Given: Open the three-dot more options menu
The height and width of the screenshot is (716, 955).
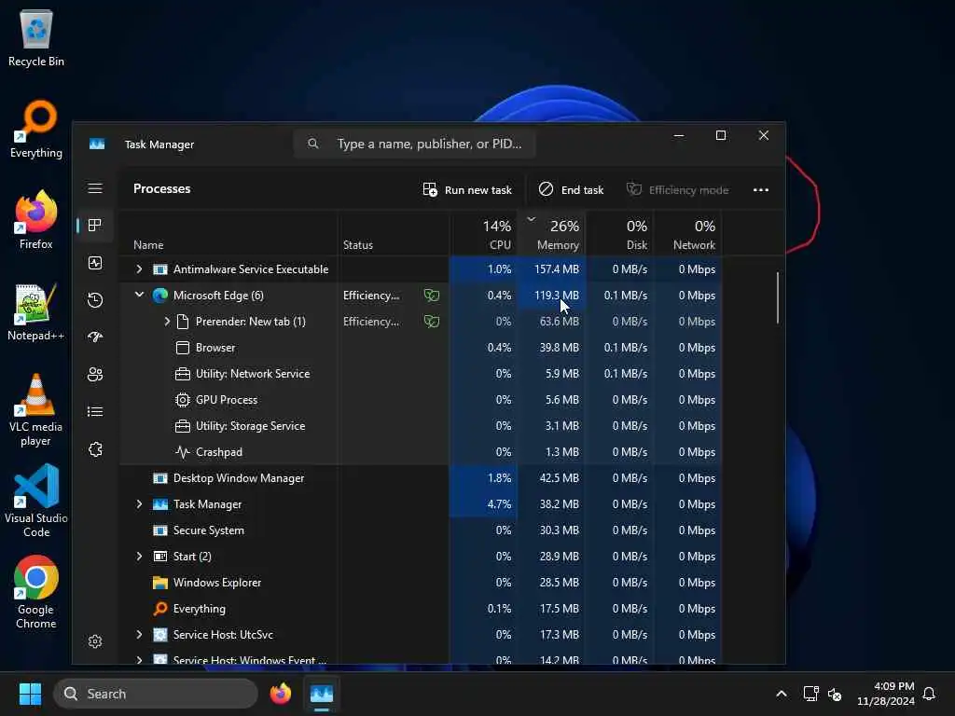Looking at the screenshot, I should 761,190.
